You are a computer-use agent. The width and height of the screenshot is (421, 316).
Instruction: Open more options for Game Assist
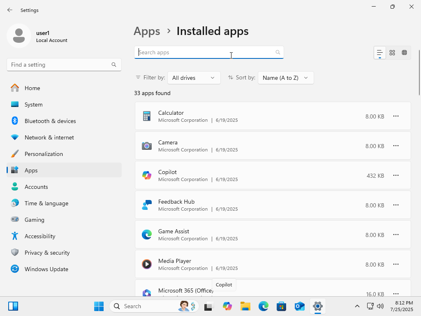396,235
